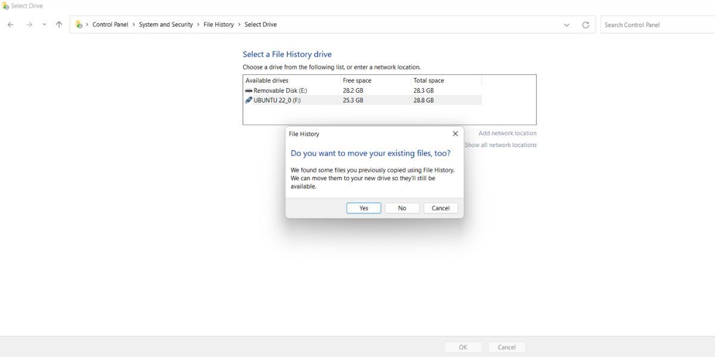The image size is (715, 357).
Task: Go up one folder level arrow
Action: click(58, 24)
